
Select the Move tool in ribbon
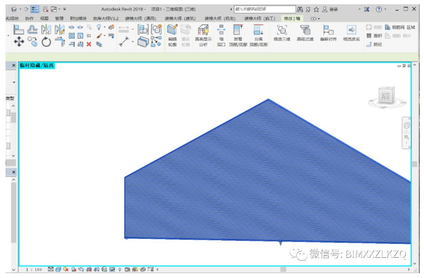(x=18, y=42)
